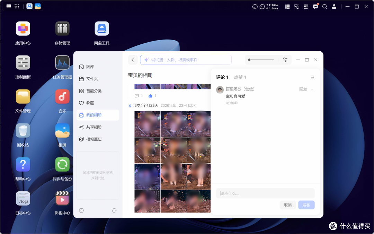Open 收藏 in the sidebar
The width and height of the screenshot is (374, 234).
[x=98, y=103]
